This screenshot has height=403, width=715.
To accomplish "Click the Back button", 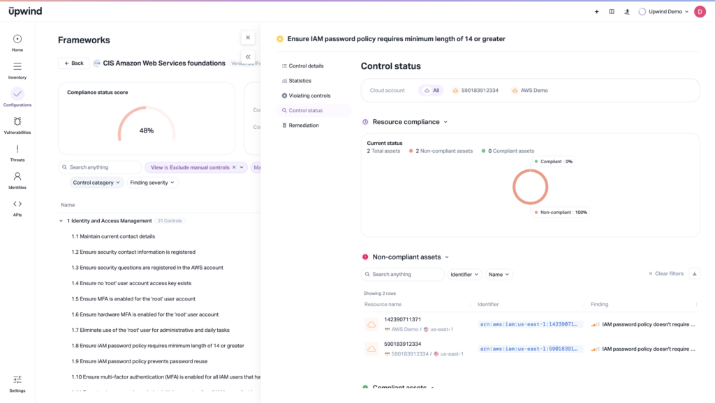I will coord(73,63).
